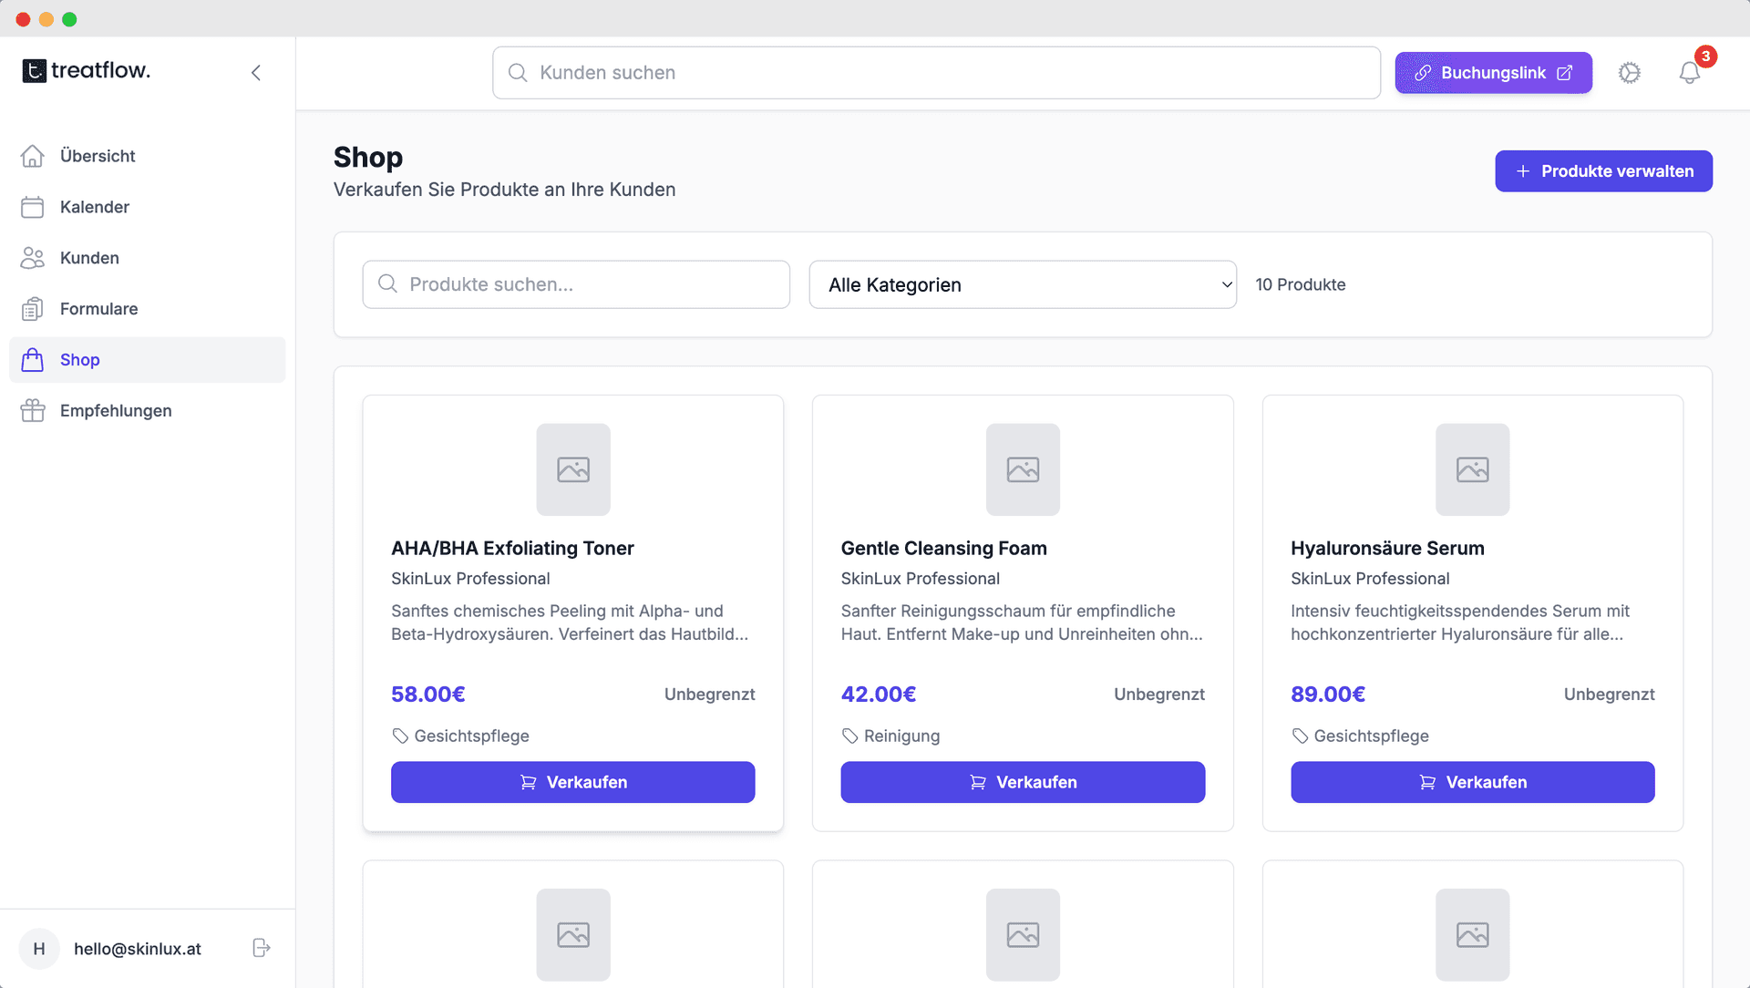The width and height of the screenshot is (1750, 988).
Task: Click the Formulare sidebar icon
Action: (33, 309)
